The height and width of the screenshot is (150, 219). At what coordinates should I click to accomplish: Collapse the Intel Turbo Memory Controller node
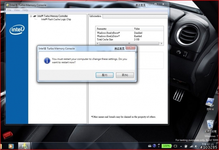point(31,16)
